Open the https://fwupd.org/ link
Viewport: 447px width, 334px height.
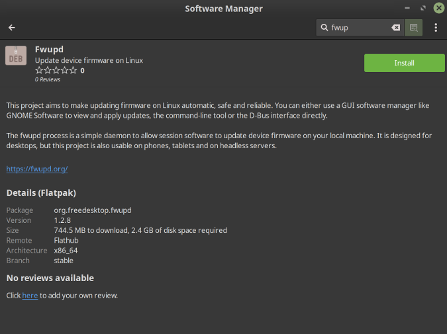pos(37,169)
